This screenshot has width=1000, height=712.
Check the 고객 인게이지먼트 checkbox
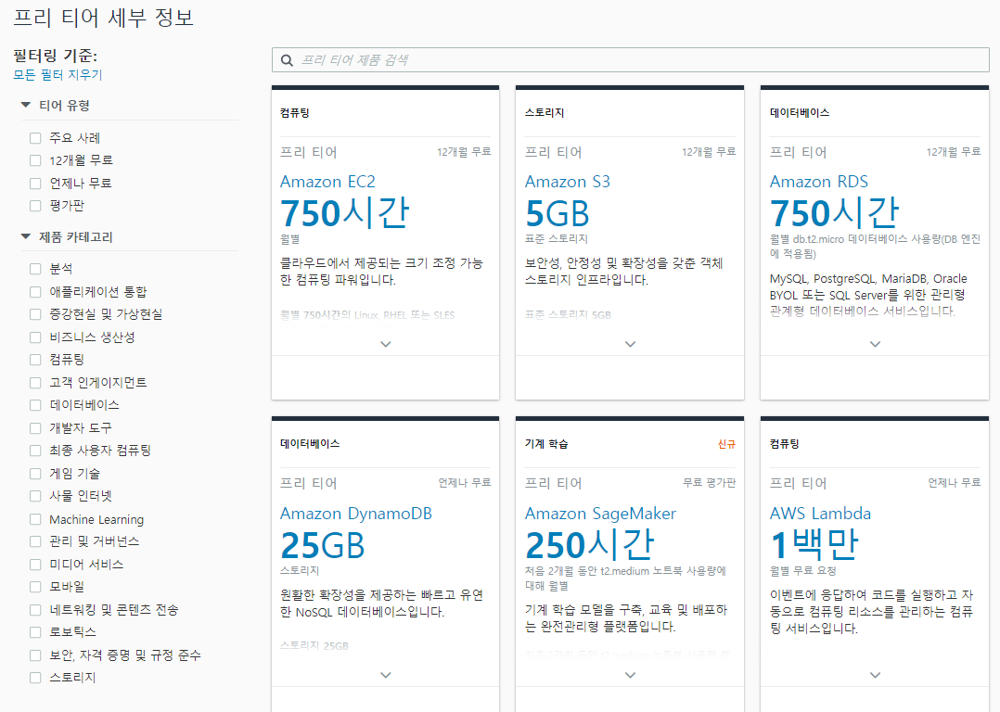(x=35, y=383)
